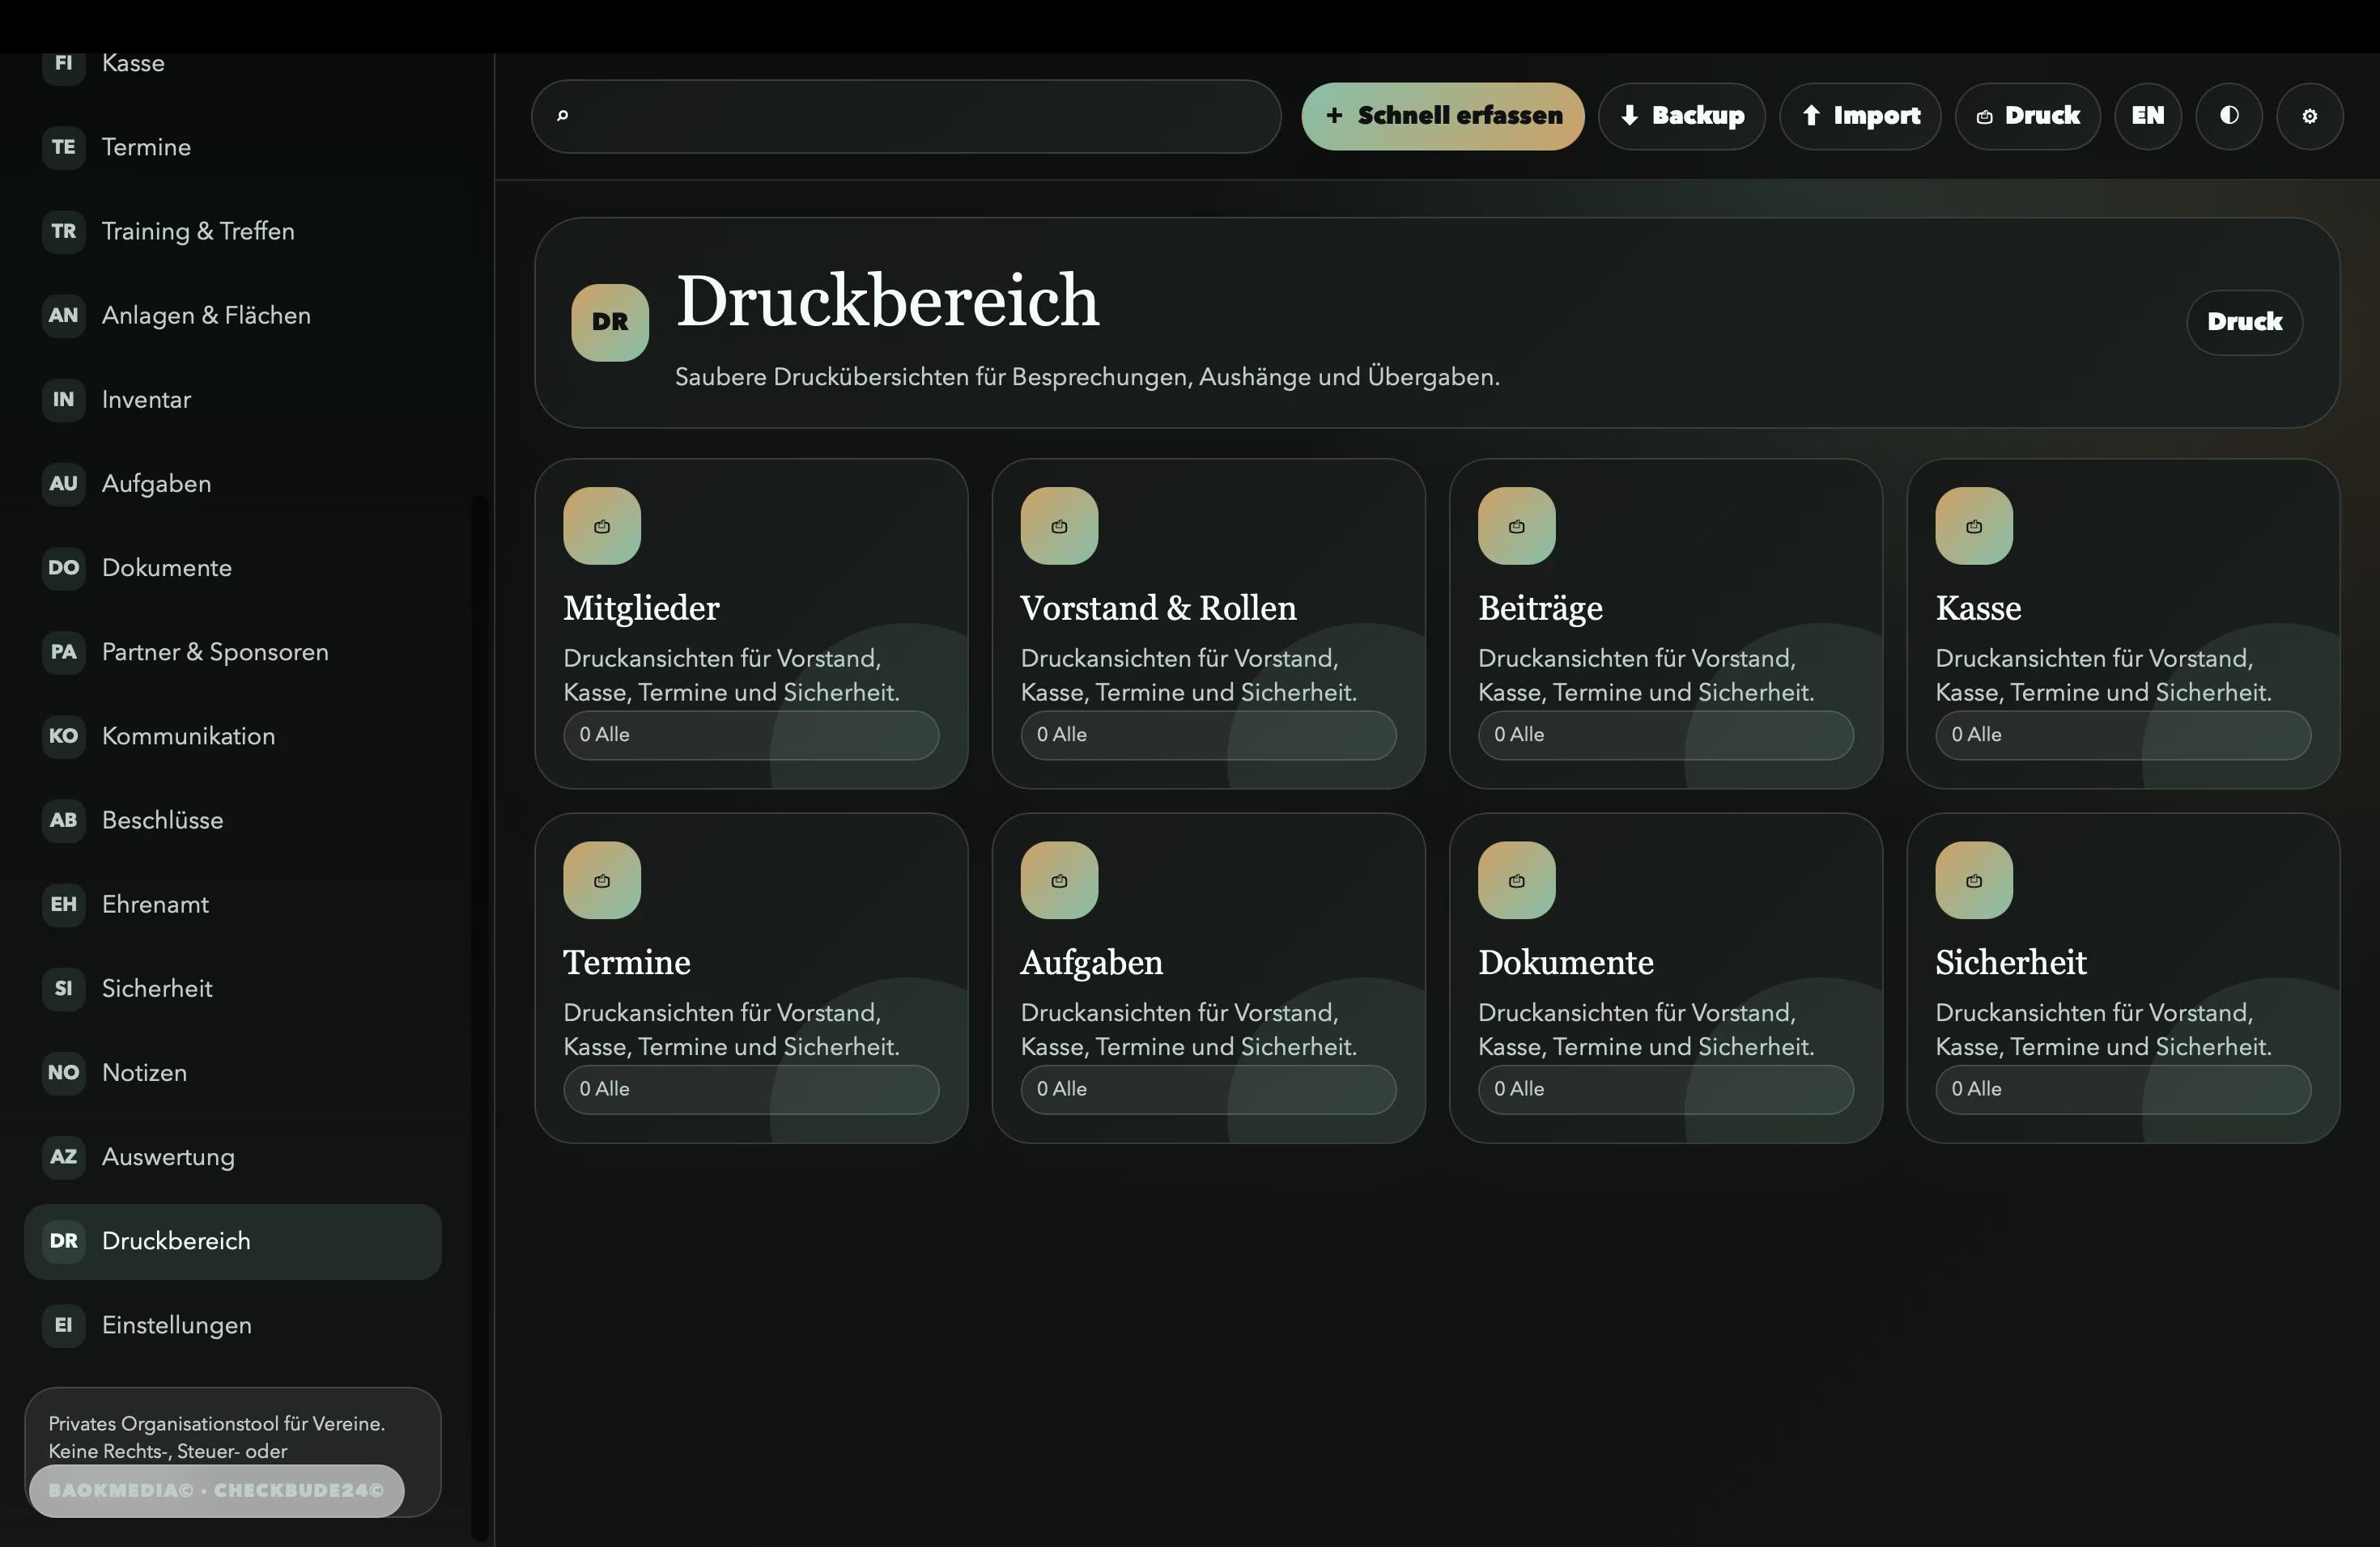Click the TE icon beside Termine
Image resolution: width=2380 pixels, height=1547 pixels.
click(x=63, y=147)
